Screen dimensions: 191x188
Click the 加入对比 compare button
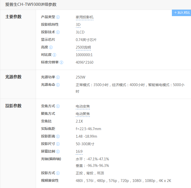(x=181, y=13)
